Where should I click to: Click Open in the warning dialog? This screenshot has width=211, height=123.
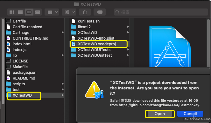(160, 114)
